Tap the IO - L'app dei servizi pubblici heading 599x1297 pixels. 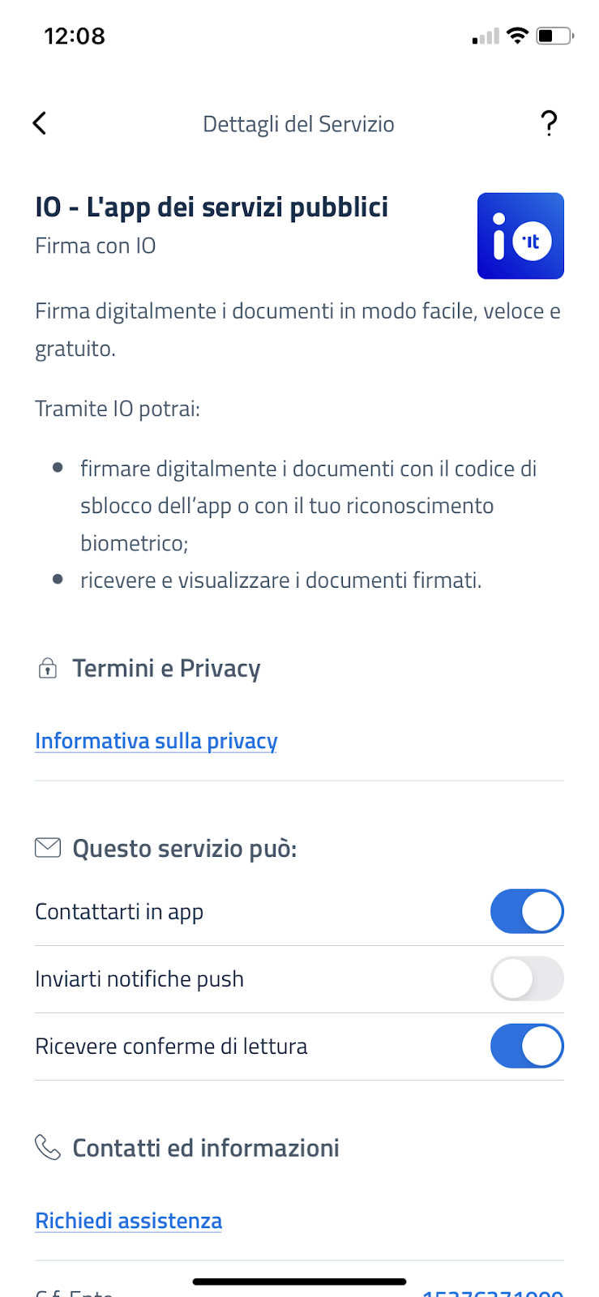click(x=212, y=208)
